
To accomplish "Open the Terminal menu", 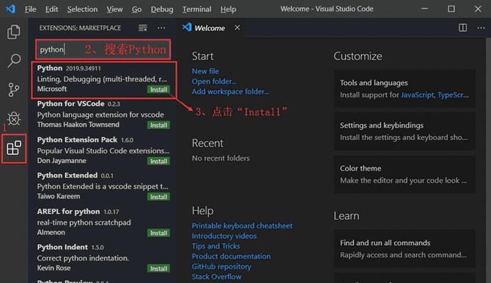I will click(x=197, y=9).
